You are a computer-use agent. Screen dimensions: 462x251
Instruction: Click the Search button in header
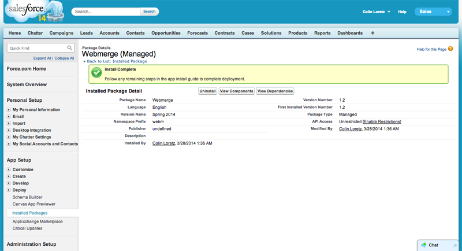(x=150, y=12)
